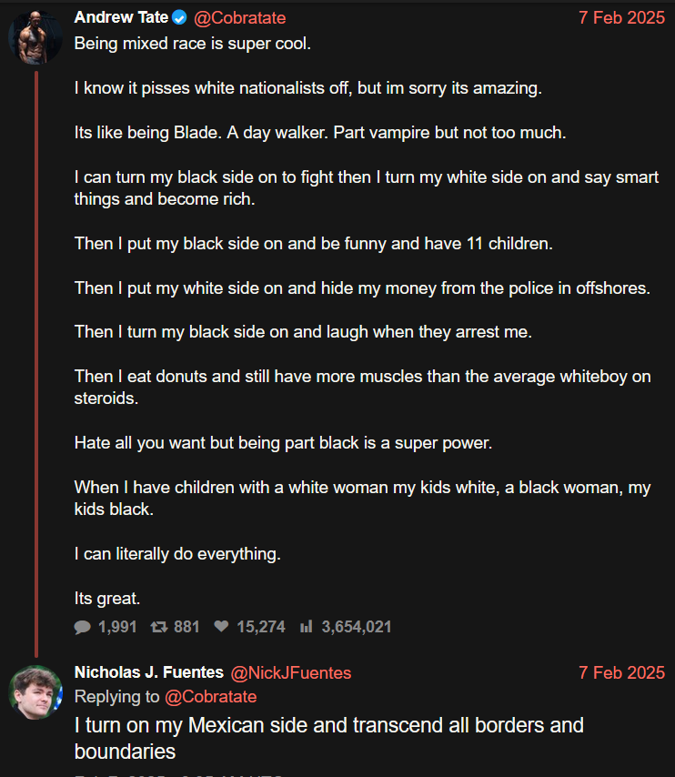This screenshot has height=777, width=675.
Task: Click the Nicholas J. Fuentes display name
Action: 149,672
